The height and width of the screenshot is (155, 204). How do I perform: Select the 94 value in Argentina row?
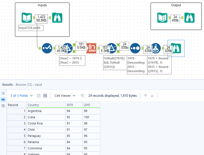pos(74,111)
